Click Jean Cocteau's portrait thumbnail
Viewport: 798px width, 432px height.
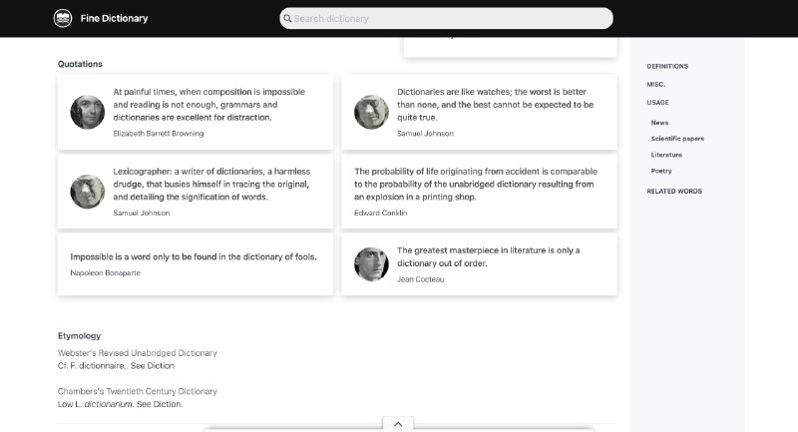pos(371,263)
